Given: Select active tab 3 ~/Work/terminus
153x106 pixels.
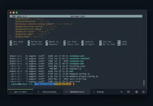Looking at the screenshot, I should click(77, 92).
